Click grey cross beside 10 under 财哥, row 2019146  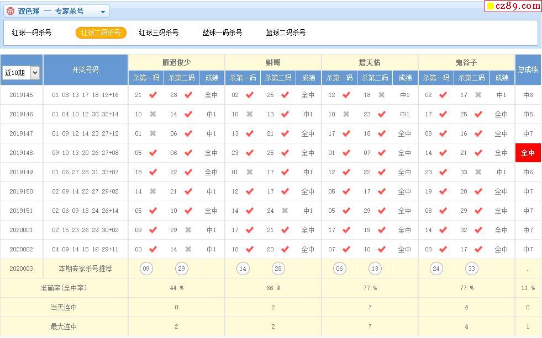(250, 114)
